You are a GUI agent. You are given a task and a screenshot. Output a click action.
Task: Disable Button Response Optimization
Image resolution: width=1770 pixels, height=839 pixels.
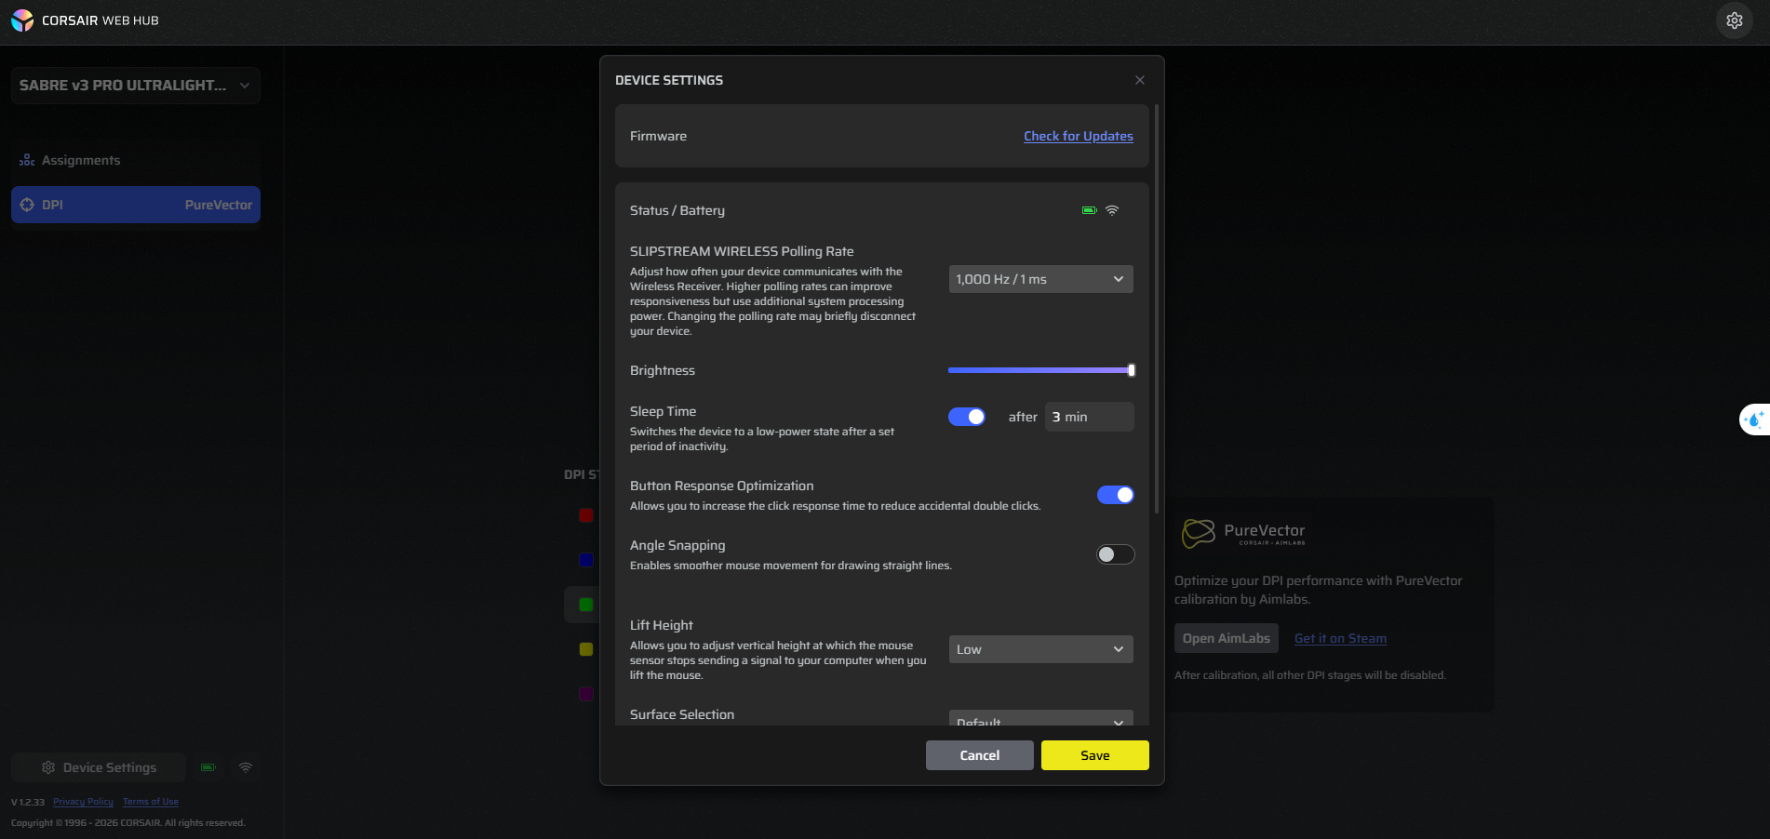1116,495
